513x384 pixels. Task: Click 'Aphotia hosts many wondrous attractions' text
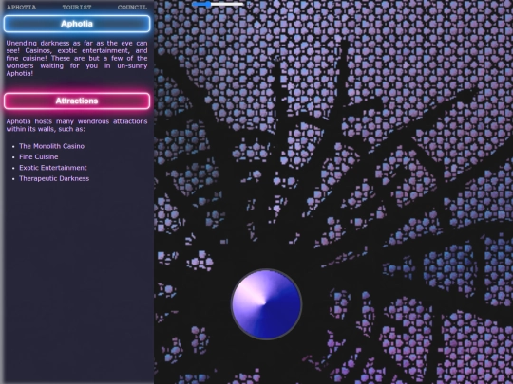[x=77, y=125]
